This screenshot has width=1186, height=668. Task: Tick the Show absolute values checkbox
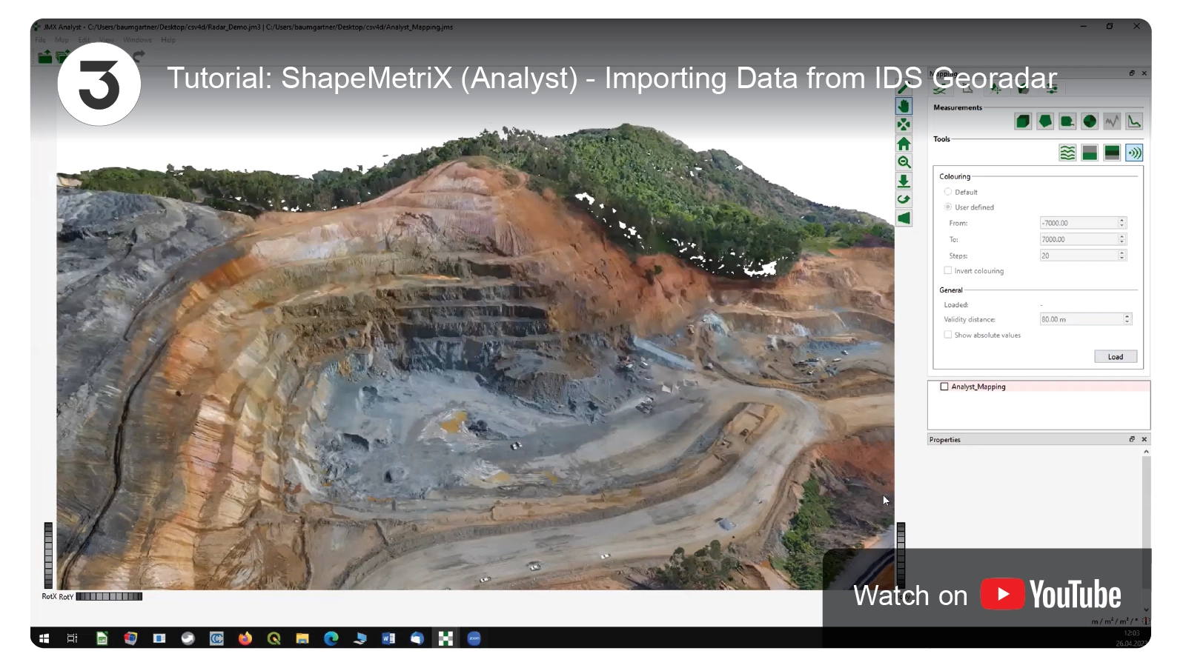[948, 335]
